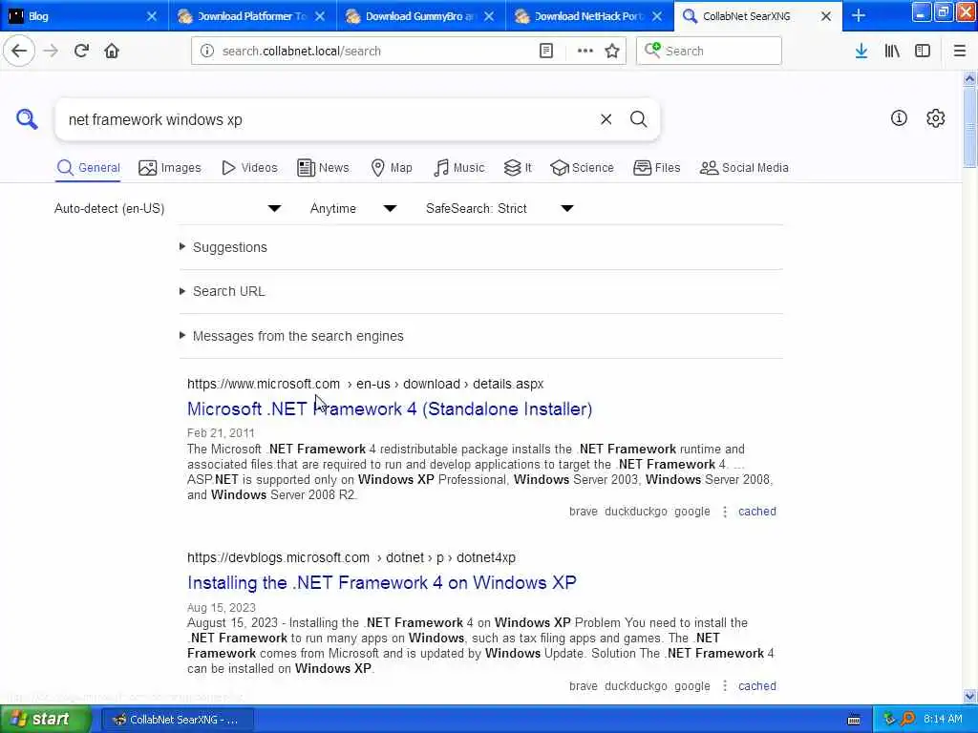This screenshot has width=978, height=733.
Task: Open the Windows Start menu
Action: tap(46, 719)
